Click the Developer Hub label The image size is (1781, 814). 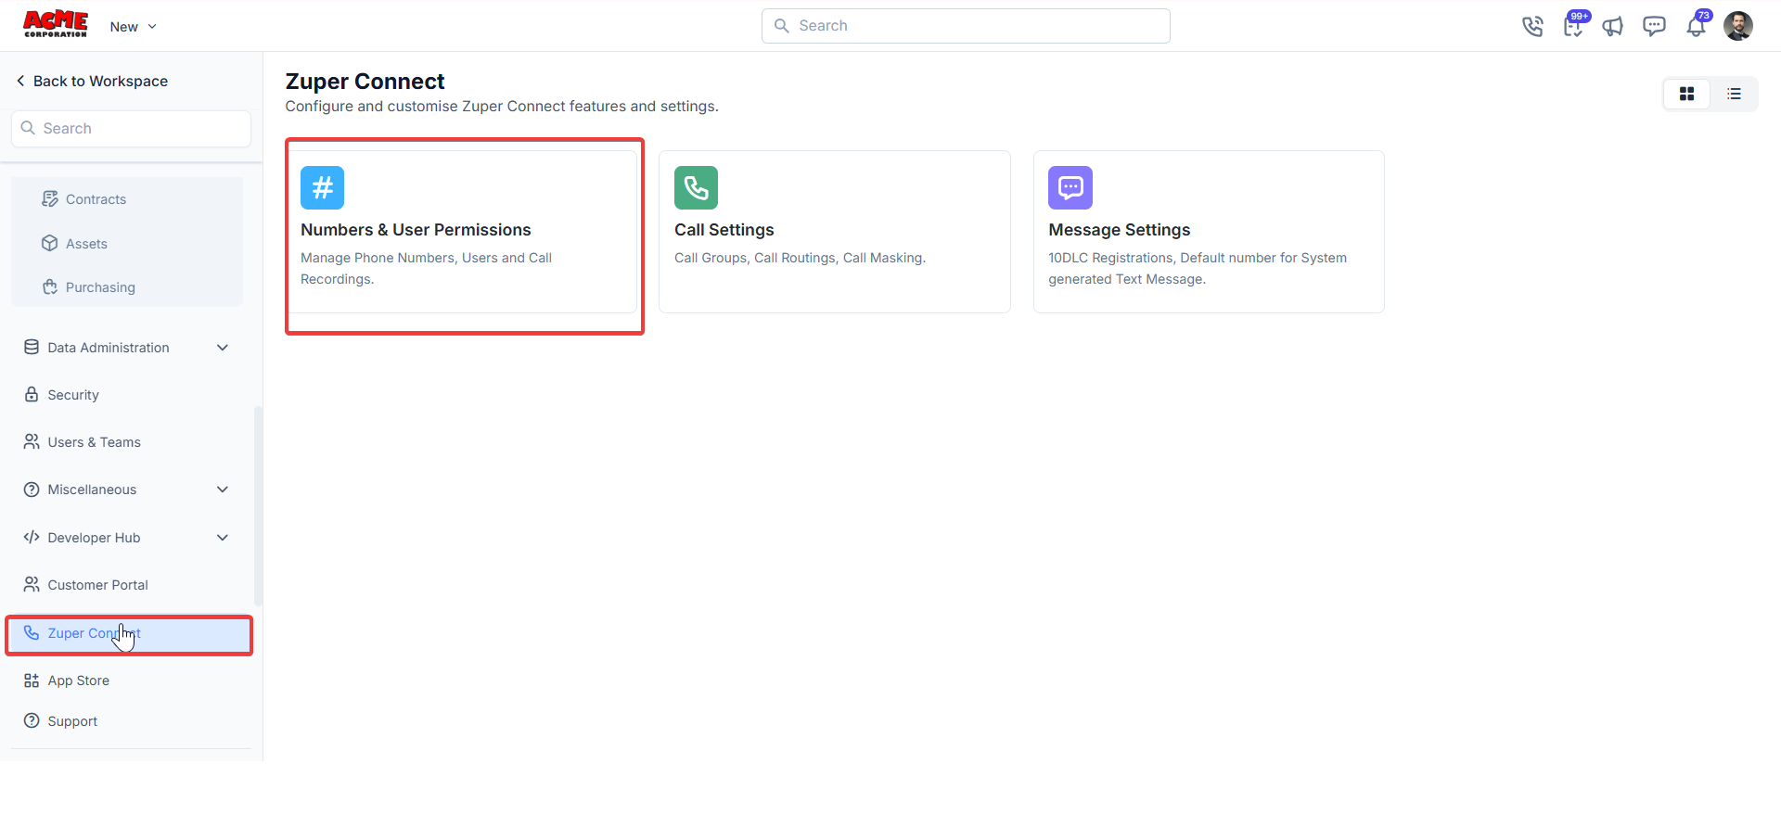click(94, 538)
